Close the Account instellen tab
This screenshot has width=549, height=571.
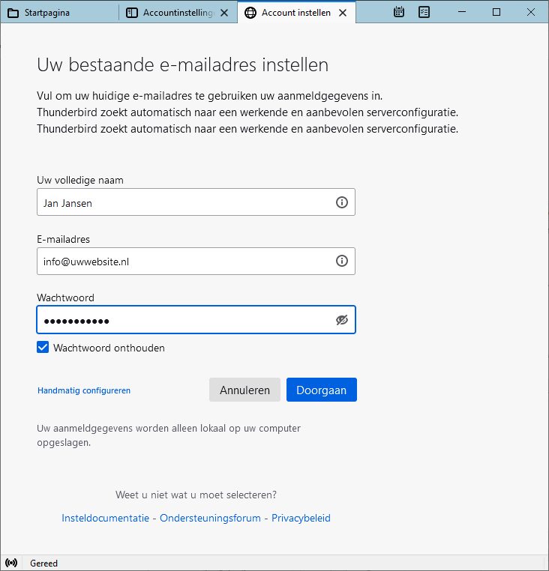343,13
